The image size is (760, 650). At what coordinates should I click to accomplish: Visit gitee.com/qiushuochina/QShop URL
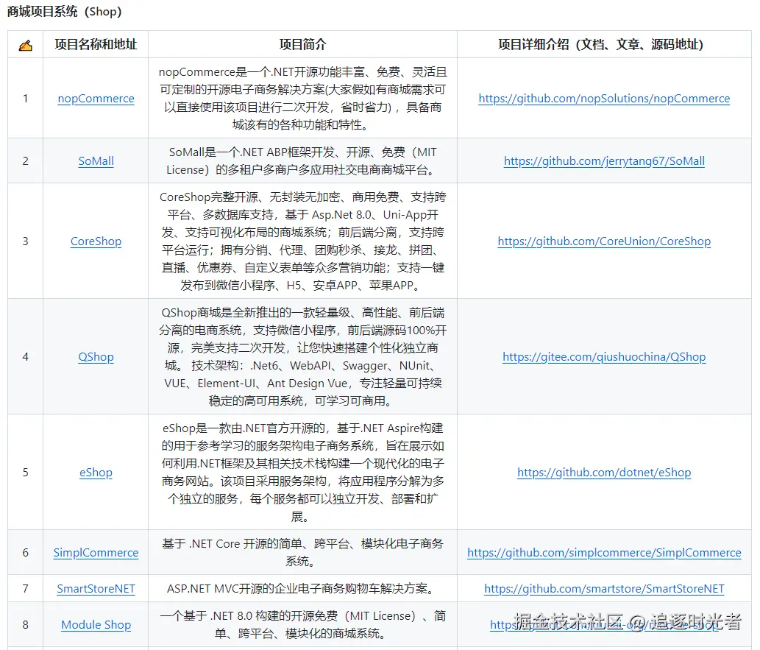click(604, 356)
